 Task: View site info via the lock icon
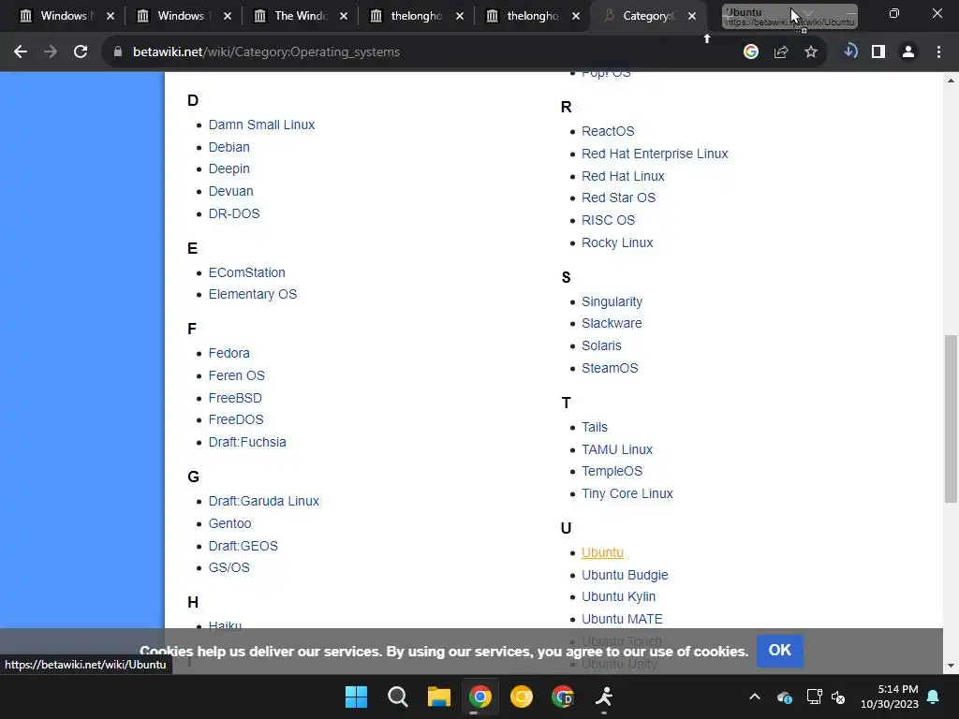pos(118,52)
